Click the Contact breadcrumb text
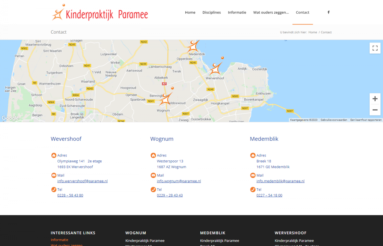383x246 pixels. (326, 32)
